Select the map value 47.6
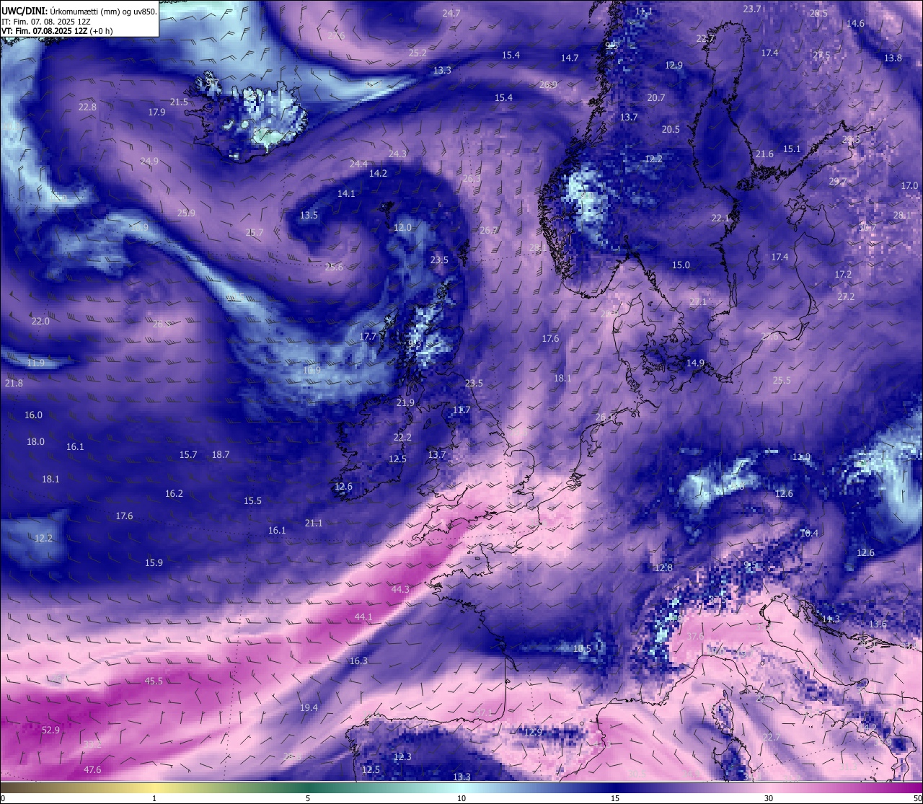 (92, 769)
